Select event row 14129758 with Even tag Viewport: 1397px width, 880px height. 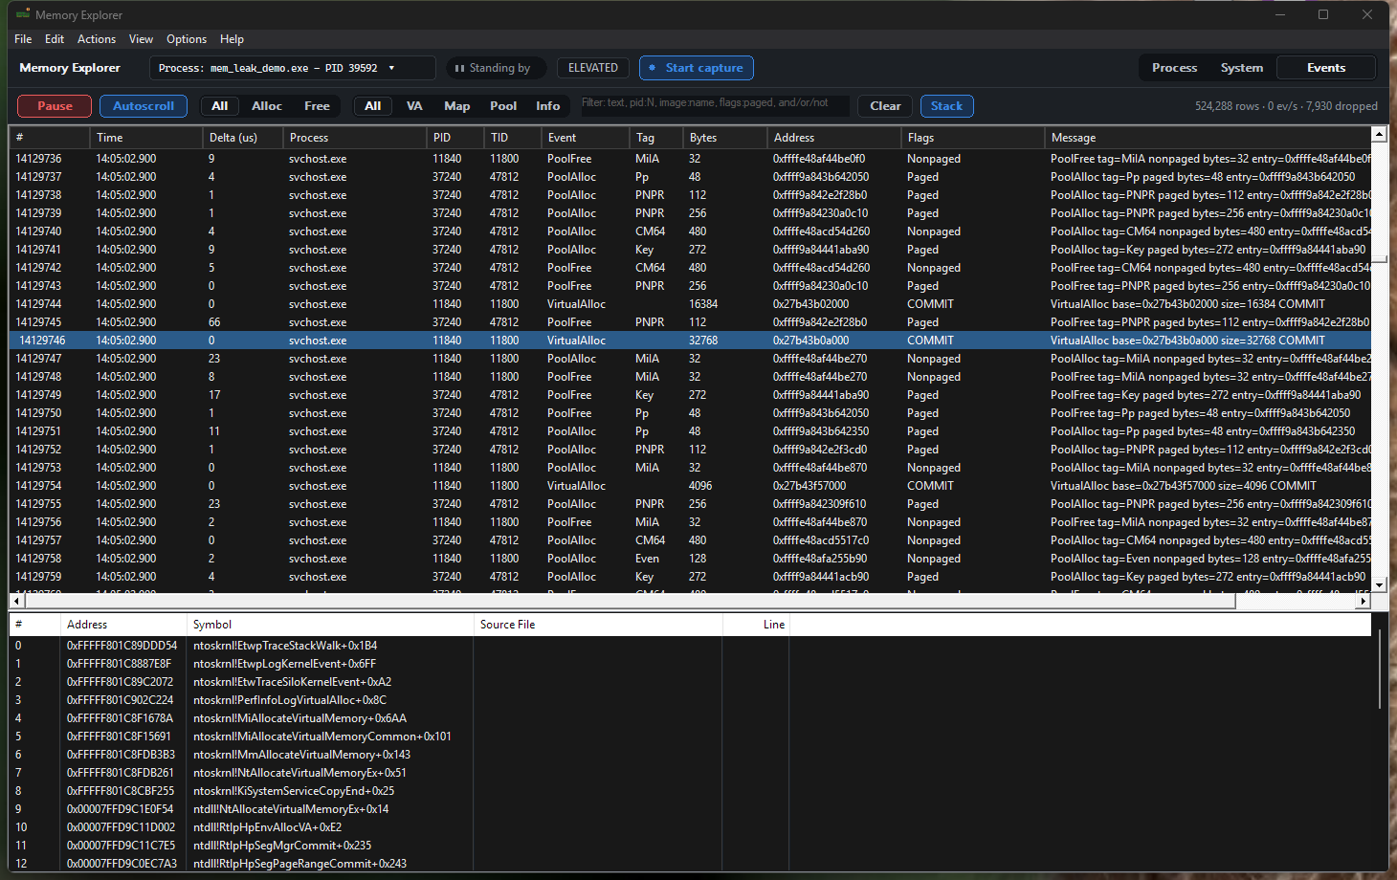coord(690,559)
